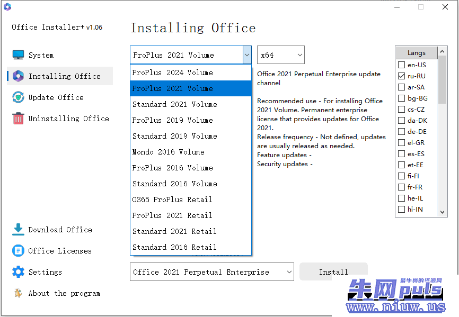Click the language list scroll-up arrow
The height and width of the screenshot is (317, 459).
443,51
